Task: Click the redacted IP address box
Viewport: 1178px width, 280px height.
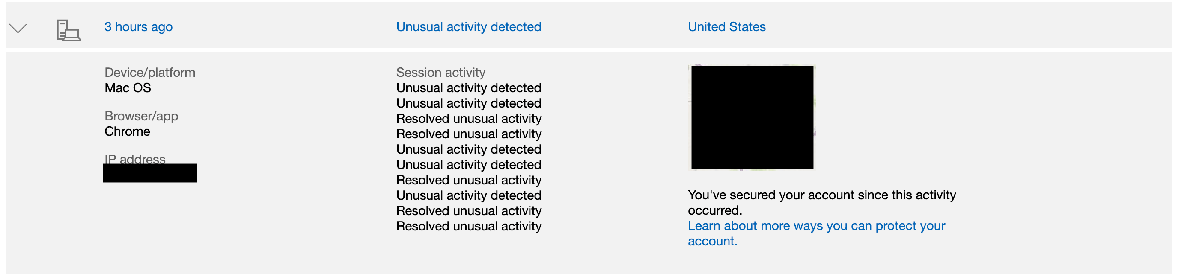Action: [150, 173]
